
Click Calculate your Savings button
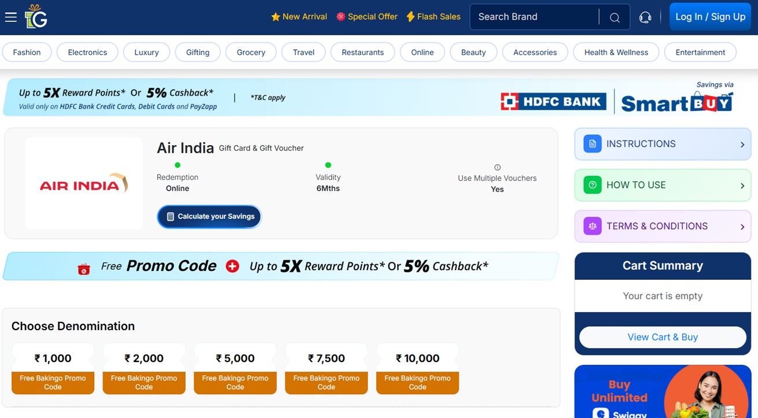click(209, 216)
